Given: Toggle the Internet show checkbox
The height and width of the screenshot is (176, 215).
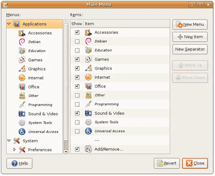Looking at the screenshot, I should (77, 77).
